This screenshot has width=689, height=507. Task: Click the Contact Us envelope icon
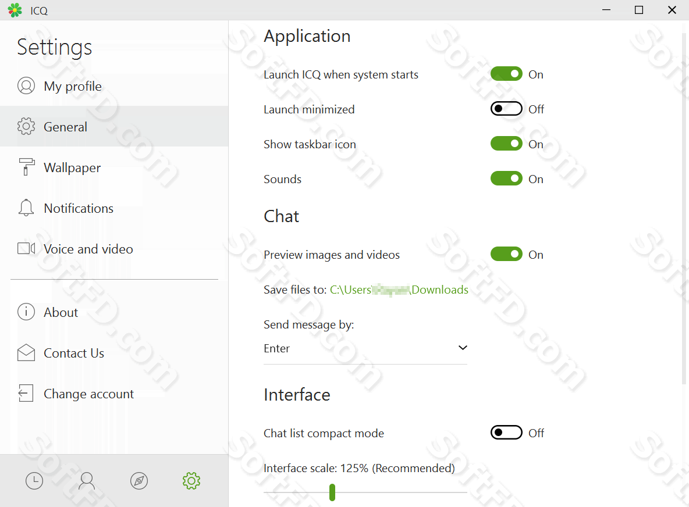[x=26, y=352]
